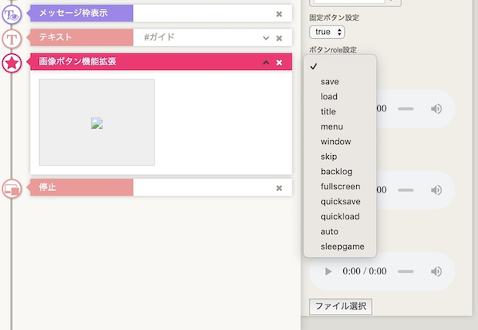Image resolution: width=478 pixels, height=330 pixels.
Task: Collapse the 画像ボタン機能拡張 panel
Action: (x=266, y=62)
